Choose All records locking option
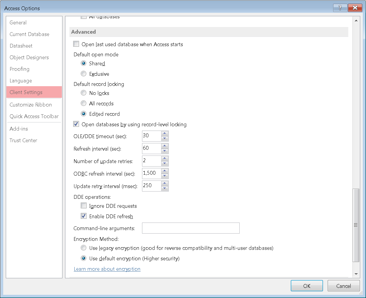 pyautogui.click(x=84, y=103)
